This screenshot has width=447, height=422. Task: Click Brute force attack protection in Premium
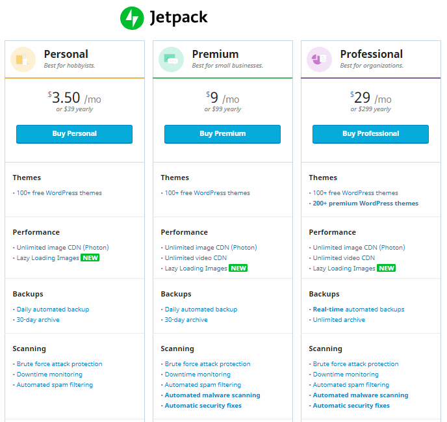coord(207,364)
